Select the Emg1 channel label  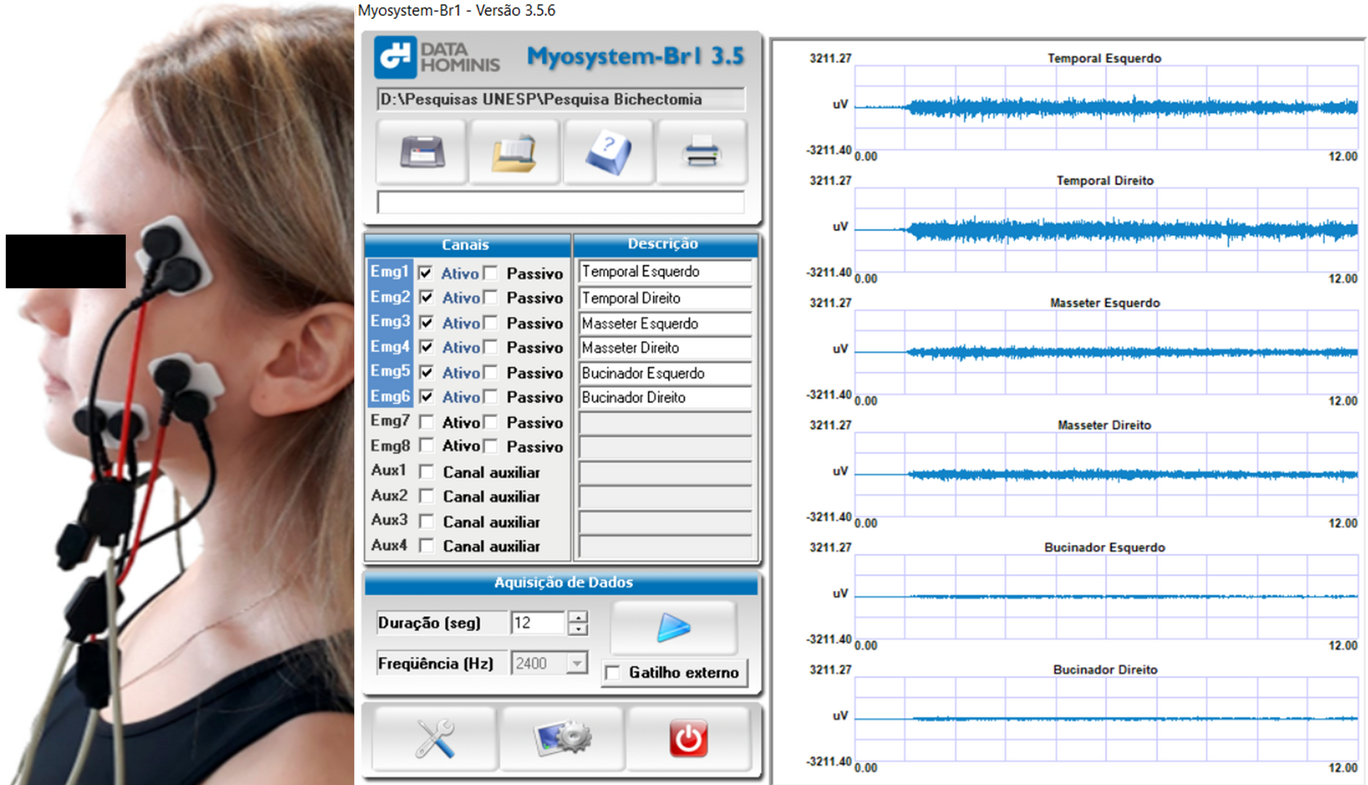tap(390, 271)
